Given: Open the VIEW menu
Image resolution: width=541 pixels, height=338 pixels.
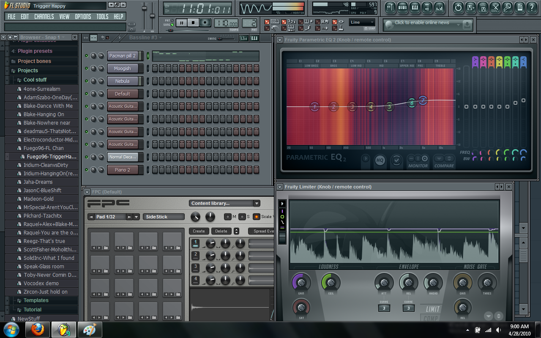Looking at the screenshot, I should 64,16.
